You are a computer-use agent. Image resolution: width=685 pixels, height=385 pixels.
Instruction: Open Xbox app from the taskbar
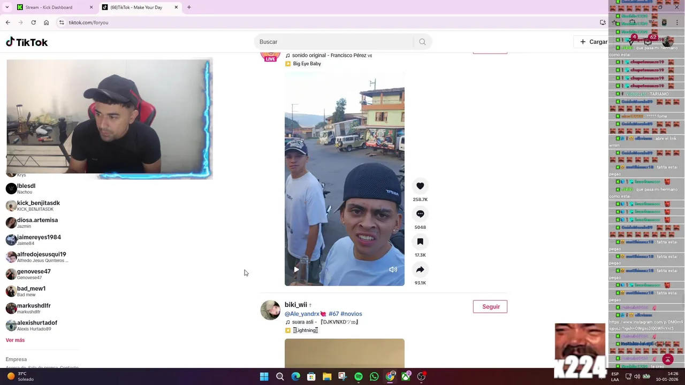tap(406, 376)
